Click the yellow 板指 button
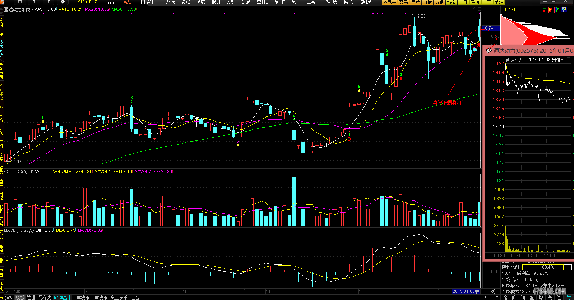This screenshot has height=300, width=574. 451,2
